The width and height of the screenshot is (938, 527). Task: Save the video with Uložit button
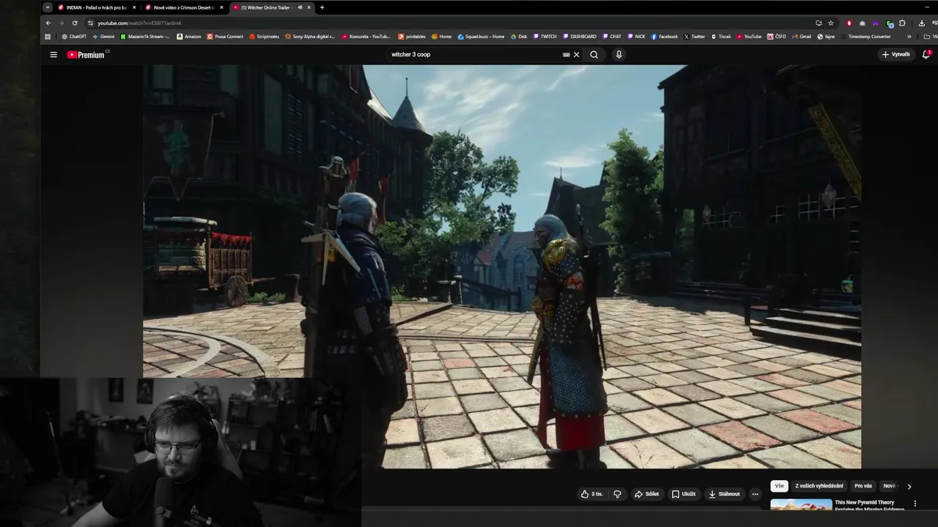point(684,494)
